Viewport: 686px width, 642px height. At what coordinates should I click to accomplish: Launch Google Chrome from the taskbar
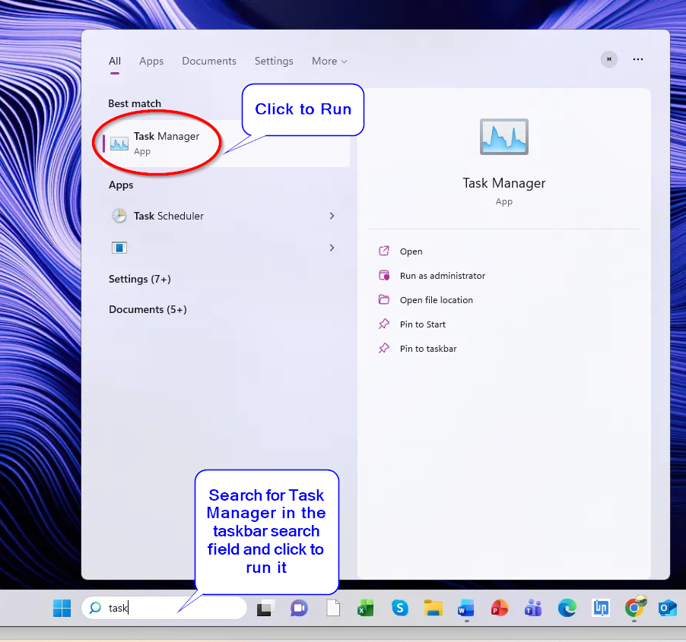click(x=634, y=607)
